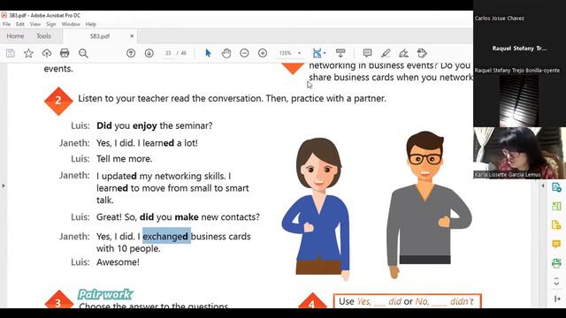
Task: Open the sign document tool
Action: point(403,53)
